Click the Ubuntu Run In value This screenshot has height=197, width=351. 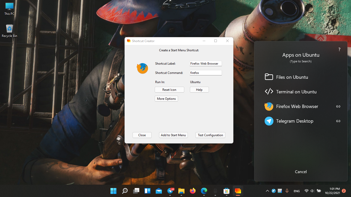(x=195, y=82)
